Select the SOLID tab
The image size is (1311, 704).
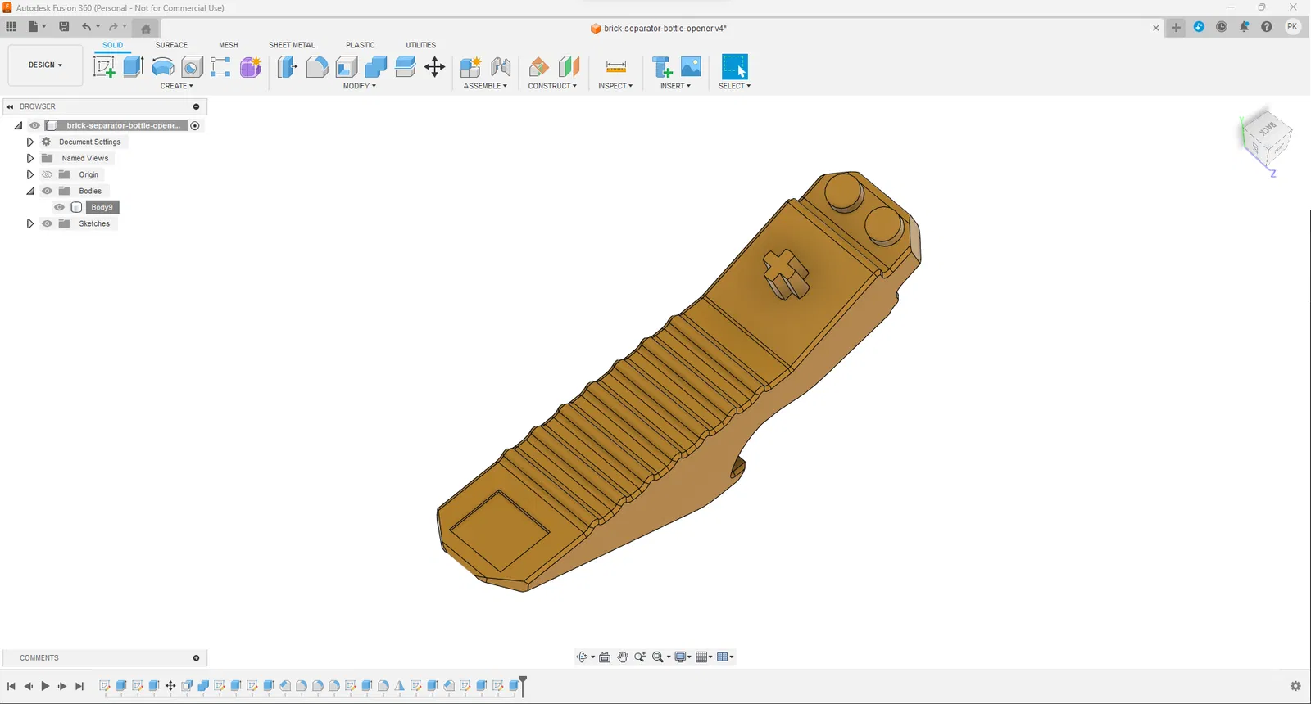tap(113, 45)
